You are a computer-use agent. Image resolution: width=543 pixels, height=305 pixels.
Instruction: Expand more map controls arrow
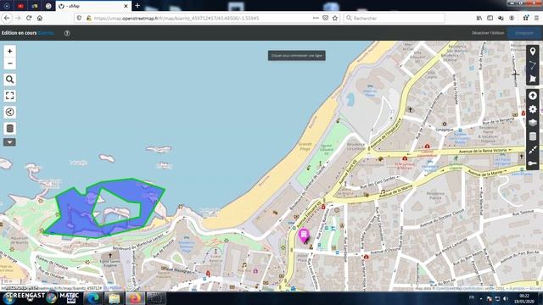[x=9, y=142]
